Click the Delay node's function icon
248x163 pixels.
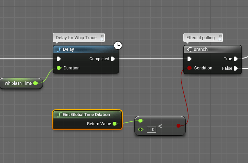[59, 49]
